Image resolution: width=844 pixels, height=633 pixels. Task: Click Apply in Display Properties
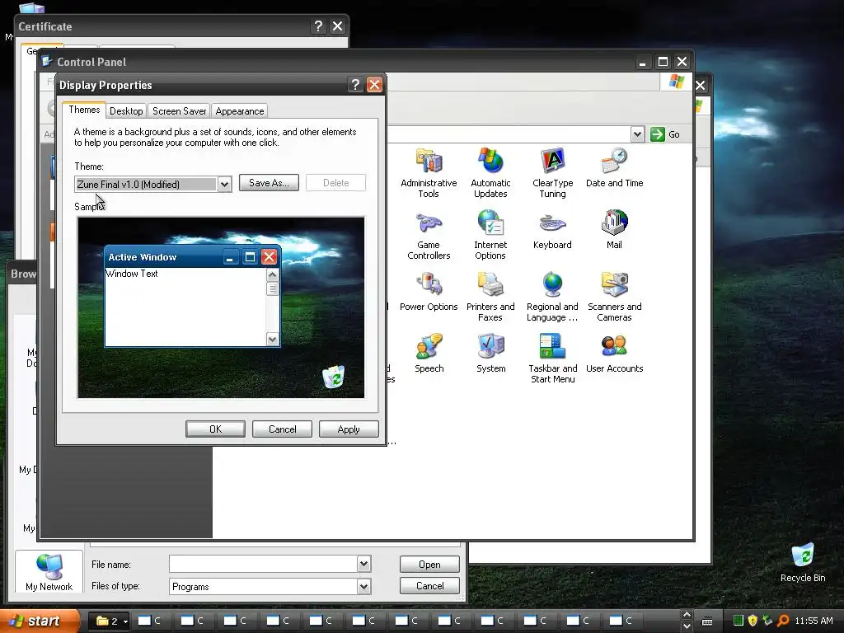(x=349, y=429)
